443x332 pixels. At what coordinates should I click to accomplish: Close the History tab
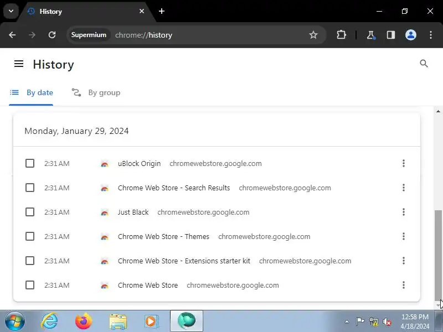pyautogui.click(x=142, y=11)
